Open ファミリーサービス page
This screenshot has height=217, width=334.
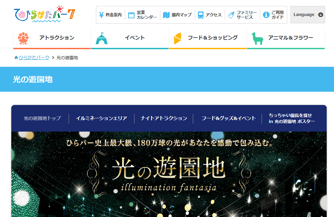coord(242,15)
